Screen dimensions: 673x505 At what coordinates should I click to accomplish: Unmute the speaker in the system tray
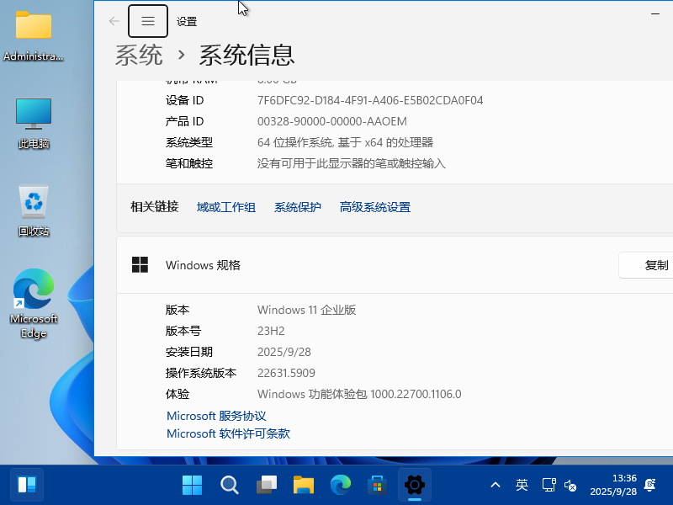click(570, 485)
